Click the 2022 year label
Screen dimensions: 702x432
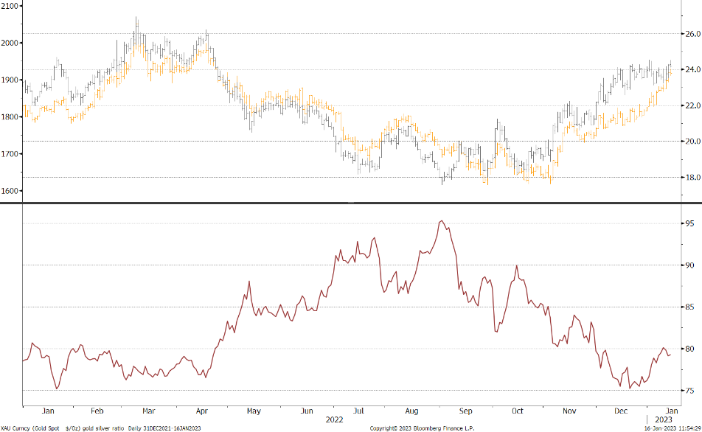(x=334, y=420)
